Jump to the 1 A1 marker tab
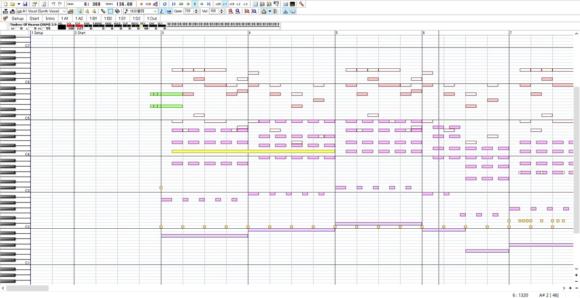 coord(65,19)
